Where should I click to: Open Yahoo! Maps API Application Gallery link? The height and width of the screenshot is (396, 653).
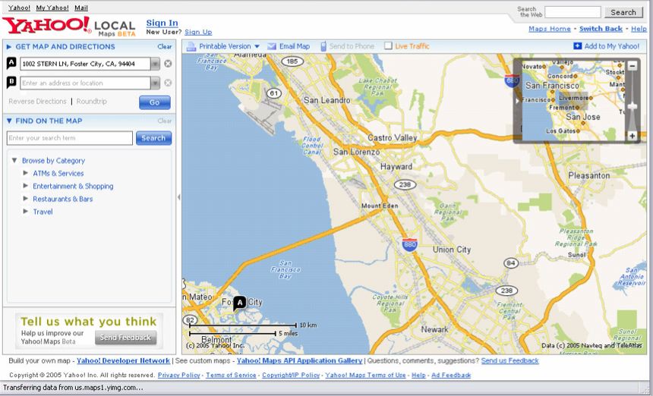(299, 360)
